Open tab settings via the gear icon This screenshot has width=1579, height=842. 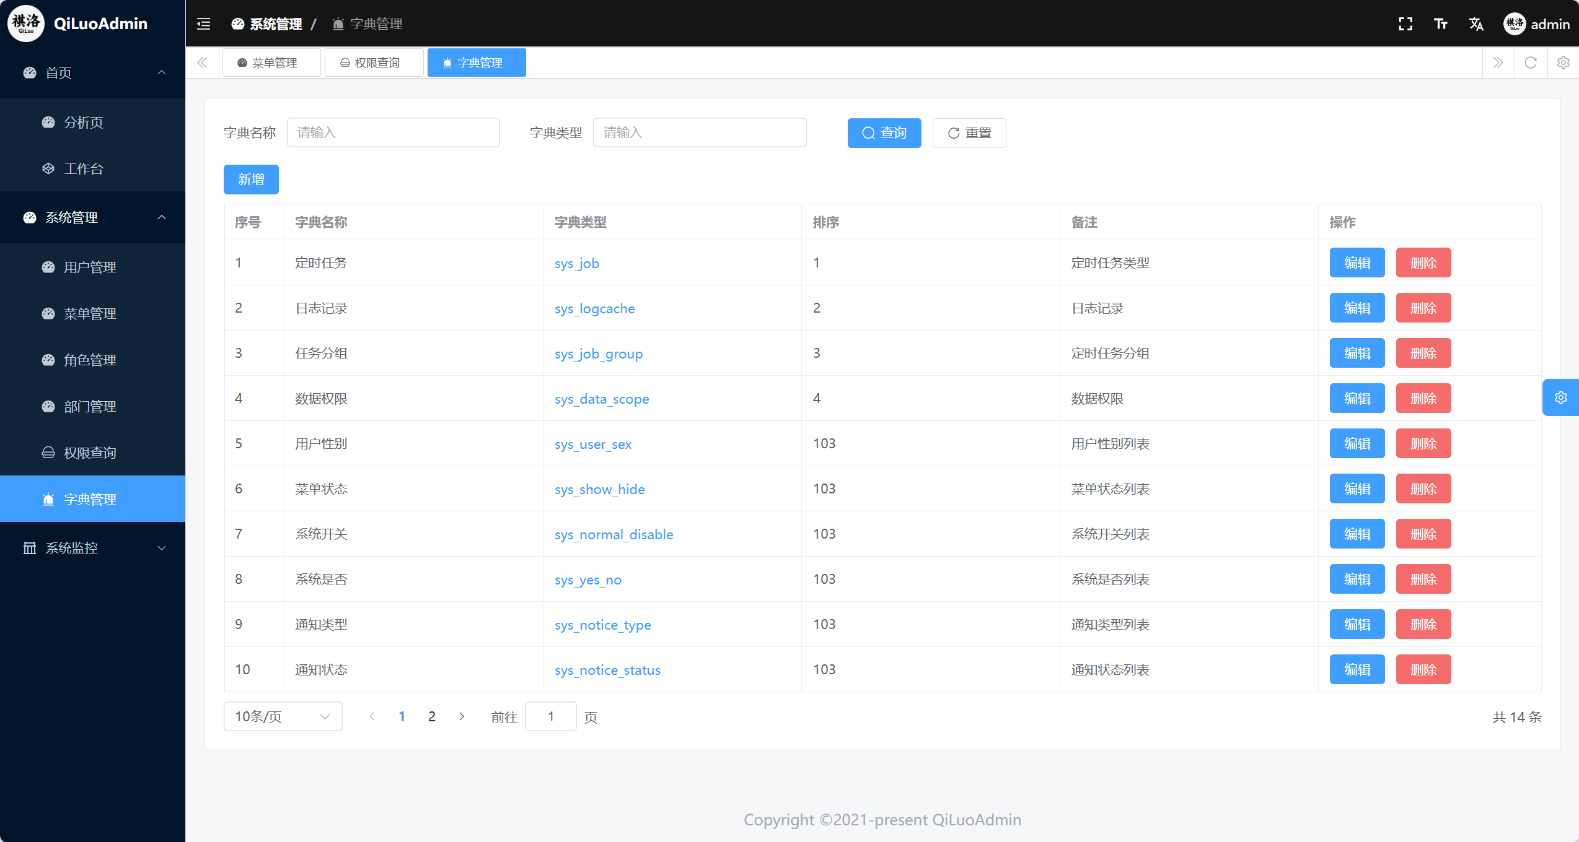click(1563, 63)
